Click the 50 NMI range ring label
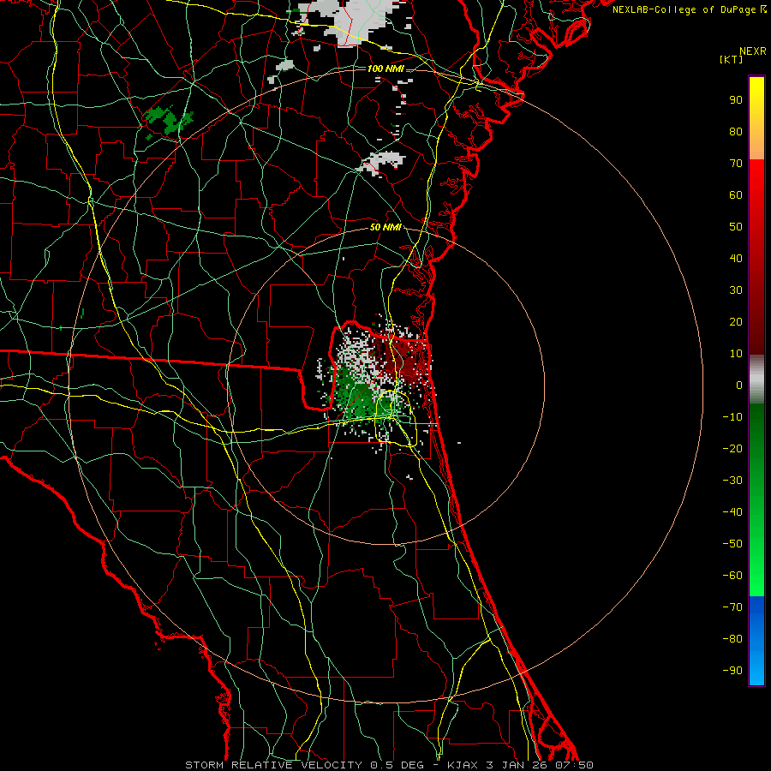The height and width of the screenshot is (771, 771). tap(385, 227)
